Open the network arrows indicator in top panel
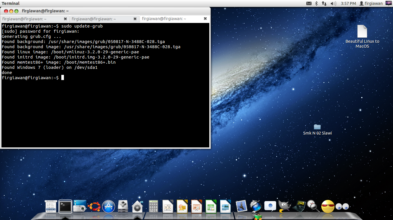This screenshot has width=393, height=220. (324, 3)
